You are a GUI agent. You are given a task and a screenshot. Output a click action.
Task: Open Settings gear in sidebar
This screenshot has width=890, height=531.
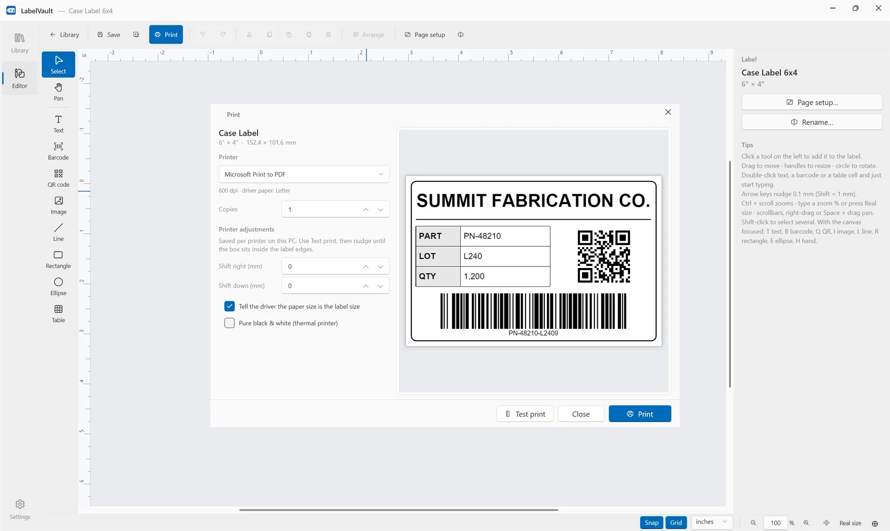pos(20,509)
